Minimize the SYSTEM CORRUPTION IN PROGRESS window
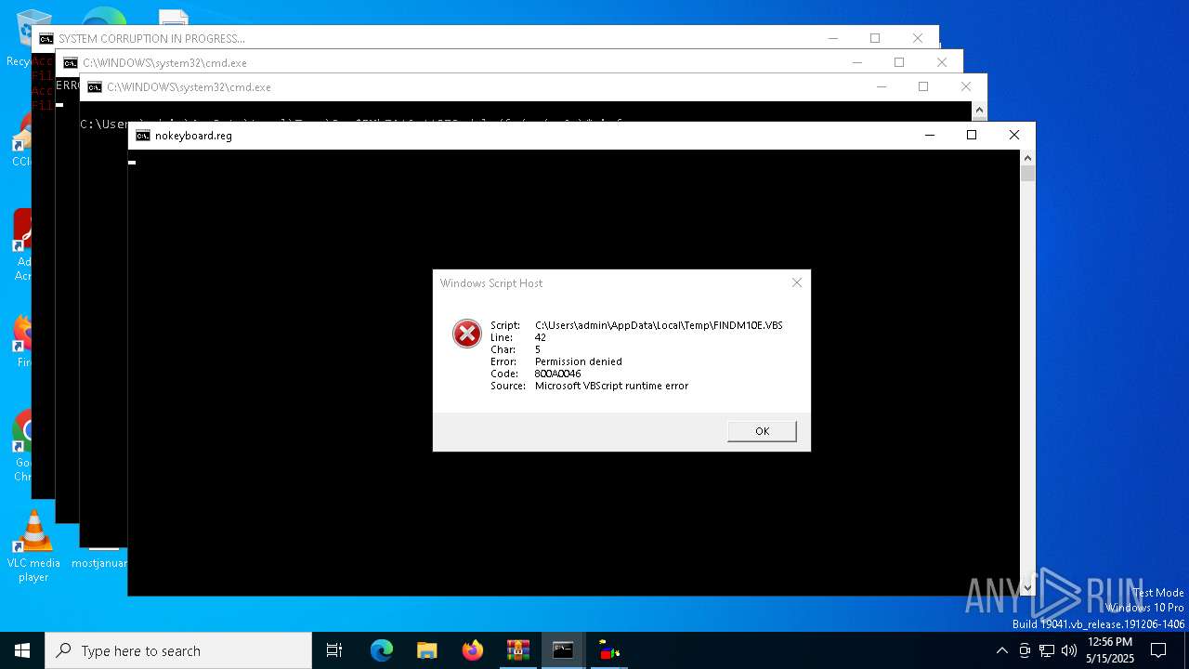This screenshot has height=669, width=1189. pyautogui.click(x=832, y=38)
